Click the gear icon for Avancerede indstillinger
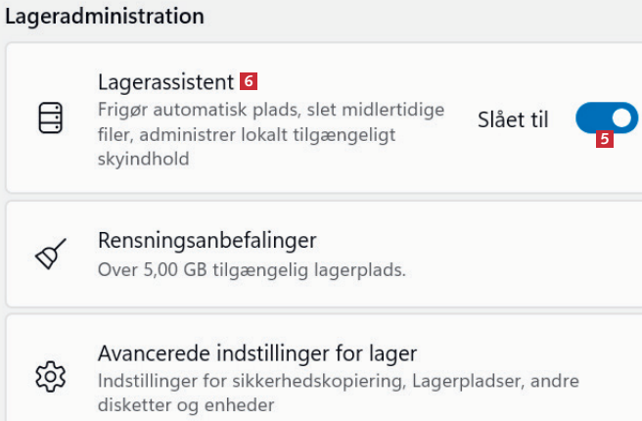 point(48,376)
